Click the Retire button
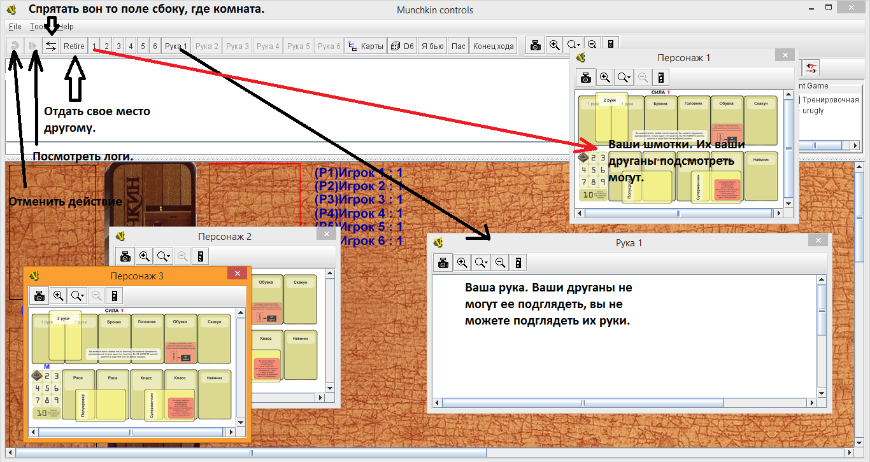The height and width of the screenshot is (462, 870). point(74,46)
